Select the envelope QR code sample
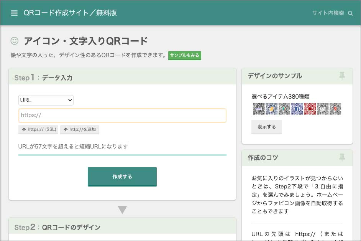Viewport: 361px width, 241px height. coord(322,109)
